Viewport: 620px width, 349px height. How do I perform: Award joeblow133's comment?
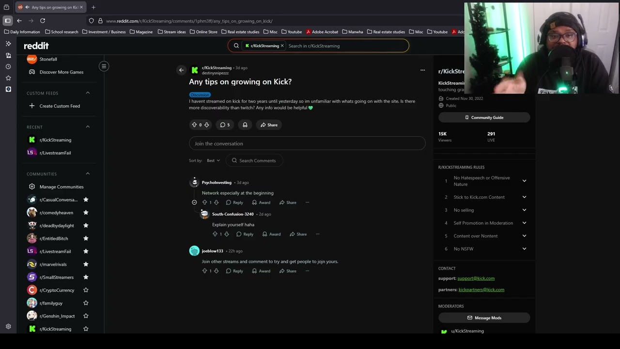261,271
